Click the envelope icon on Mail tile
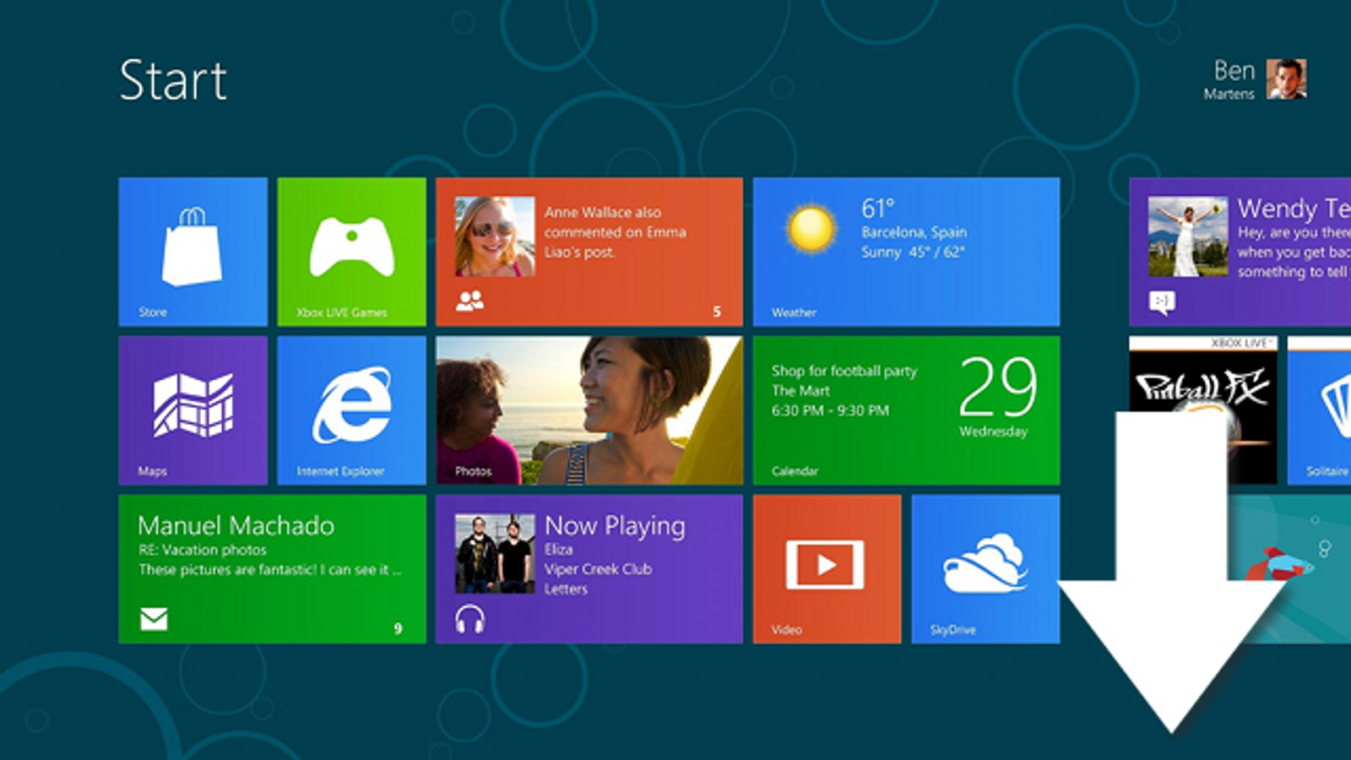 154,620
